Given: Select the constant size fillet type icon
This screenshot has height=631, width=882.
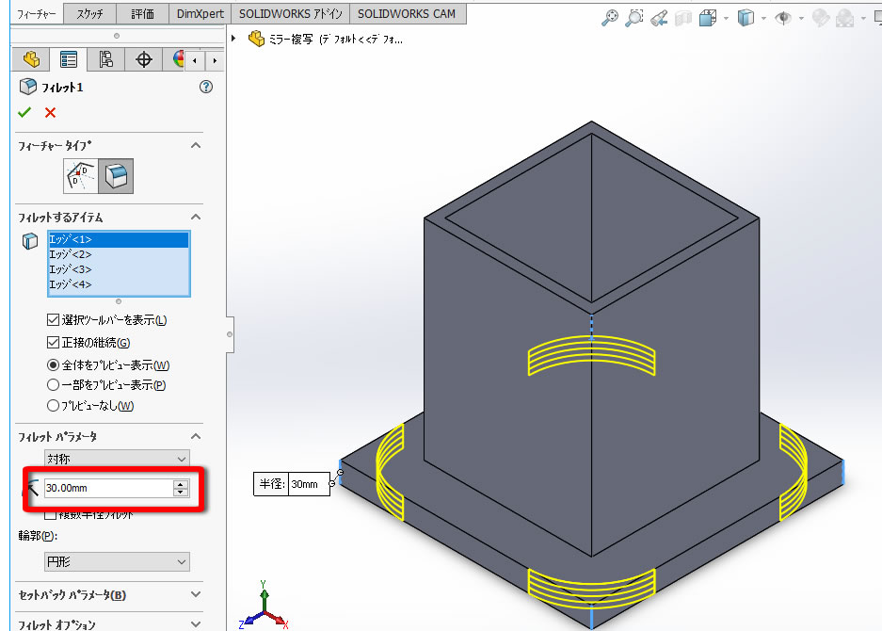Looking at the screenshot, I should [x=116, y=176].
